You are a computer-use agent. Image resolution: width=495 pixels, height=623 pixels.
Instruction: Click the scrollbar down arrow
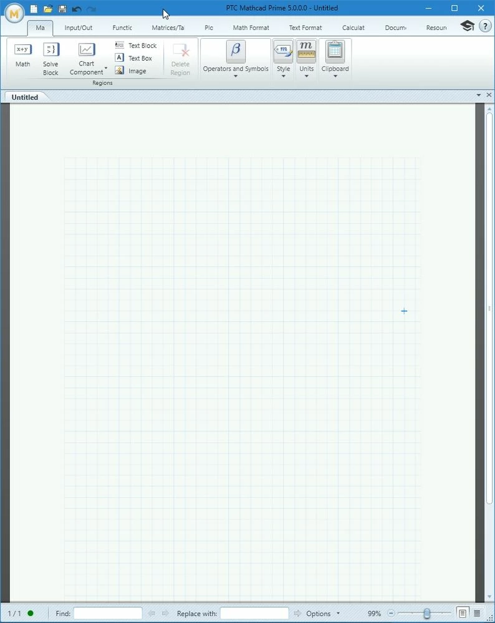pos(489,597)
